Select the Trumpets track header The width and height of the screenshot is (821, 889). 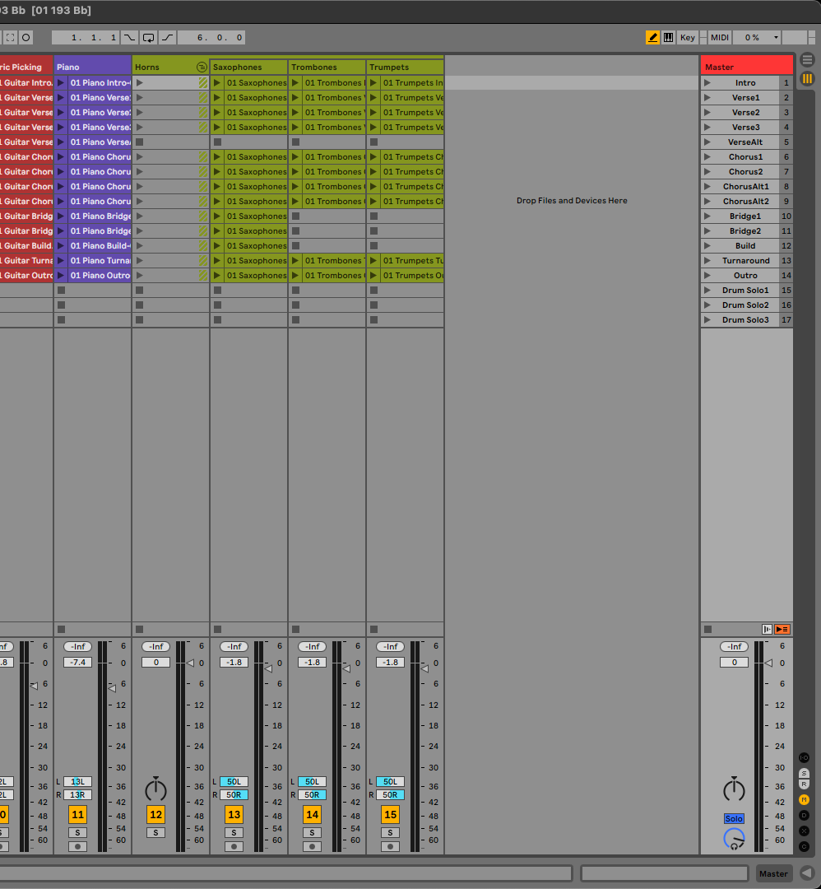(405, 67)
